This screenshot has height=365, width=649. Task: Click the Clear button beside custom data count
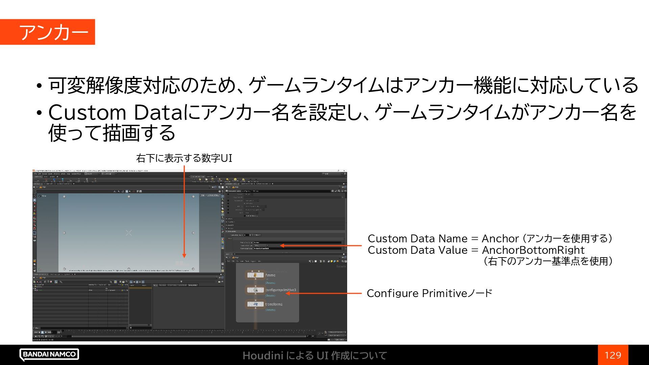pos(257,235)
